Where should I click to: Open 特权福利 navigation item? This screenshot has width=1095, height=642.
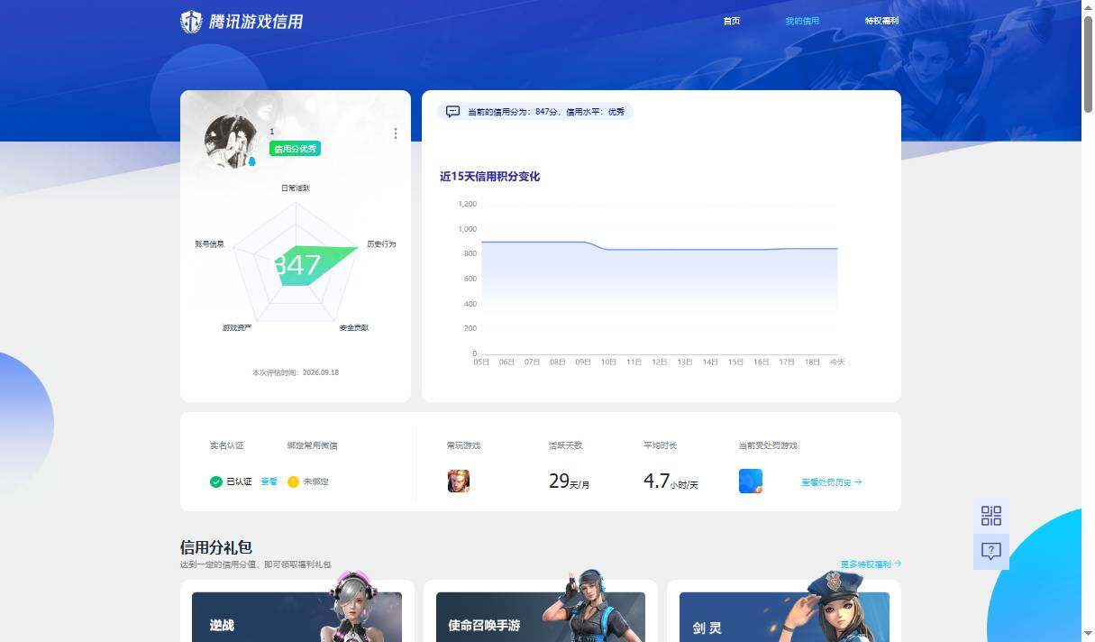[x=881, y=21]
